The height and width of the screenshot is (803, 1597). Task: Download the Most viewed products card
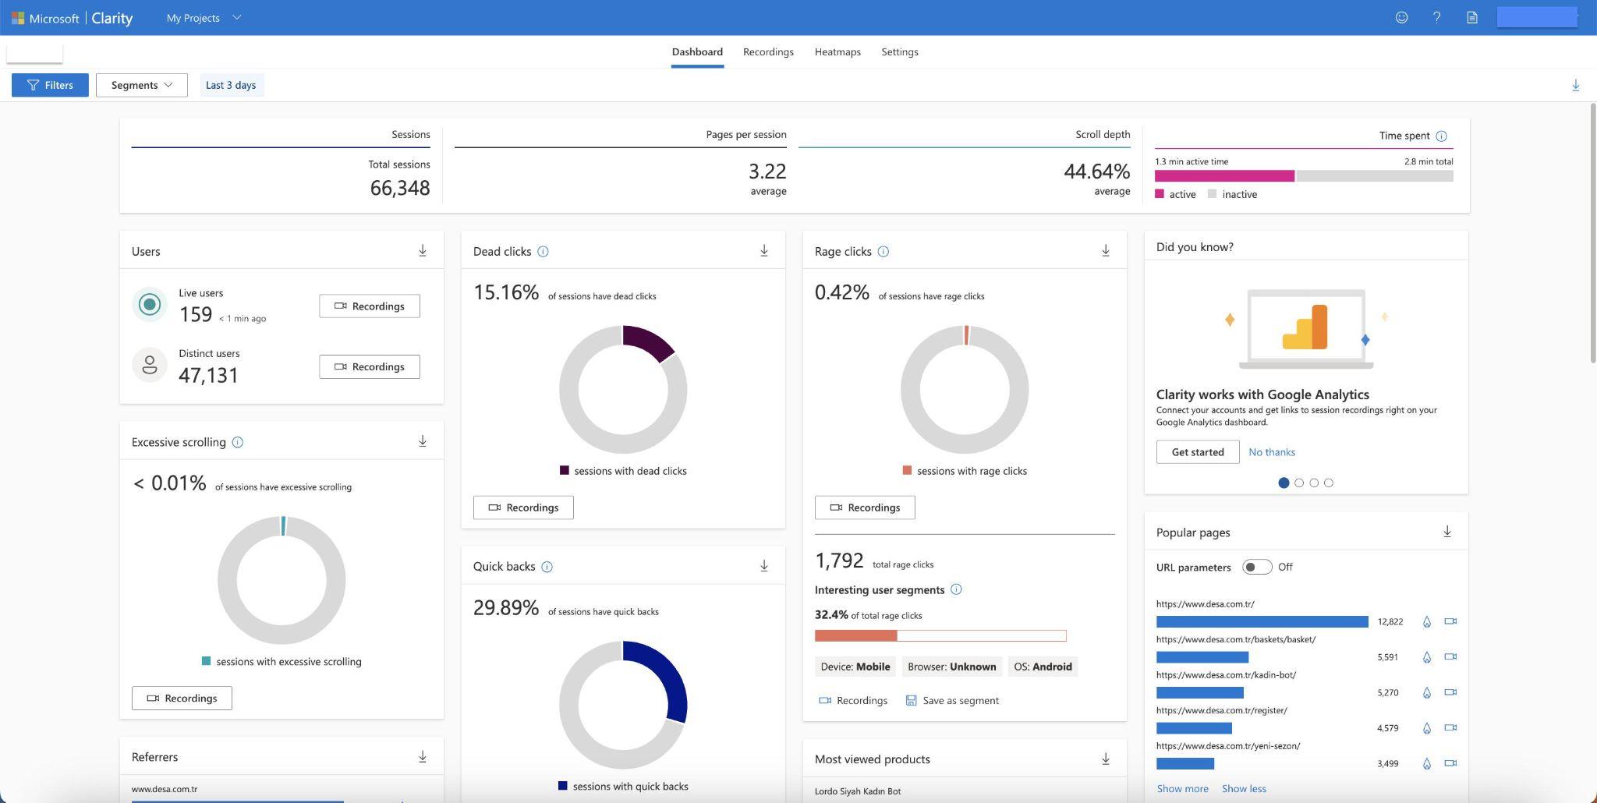(x=1105, y=759)
